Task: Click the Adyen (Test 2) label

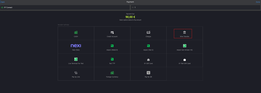Action: click(x=148, y=50)
